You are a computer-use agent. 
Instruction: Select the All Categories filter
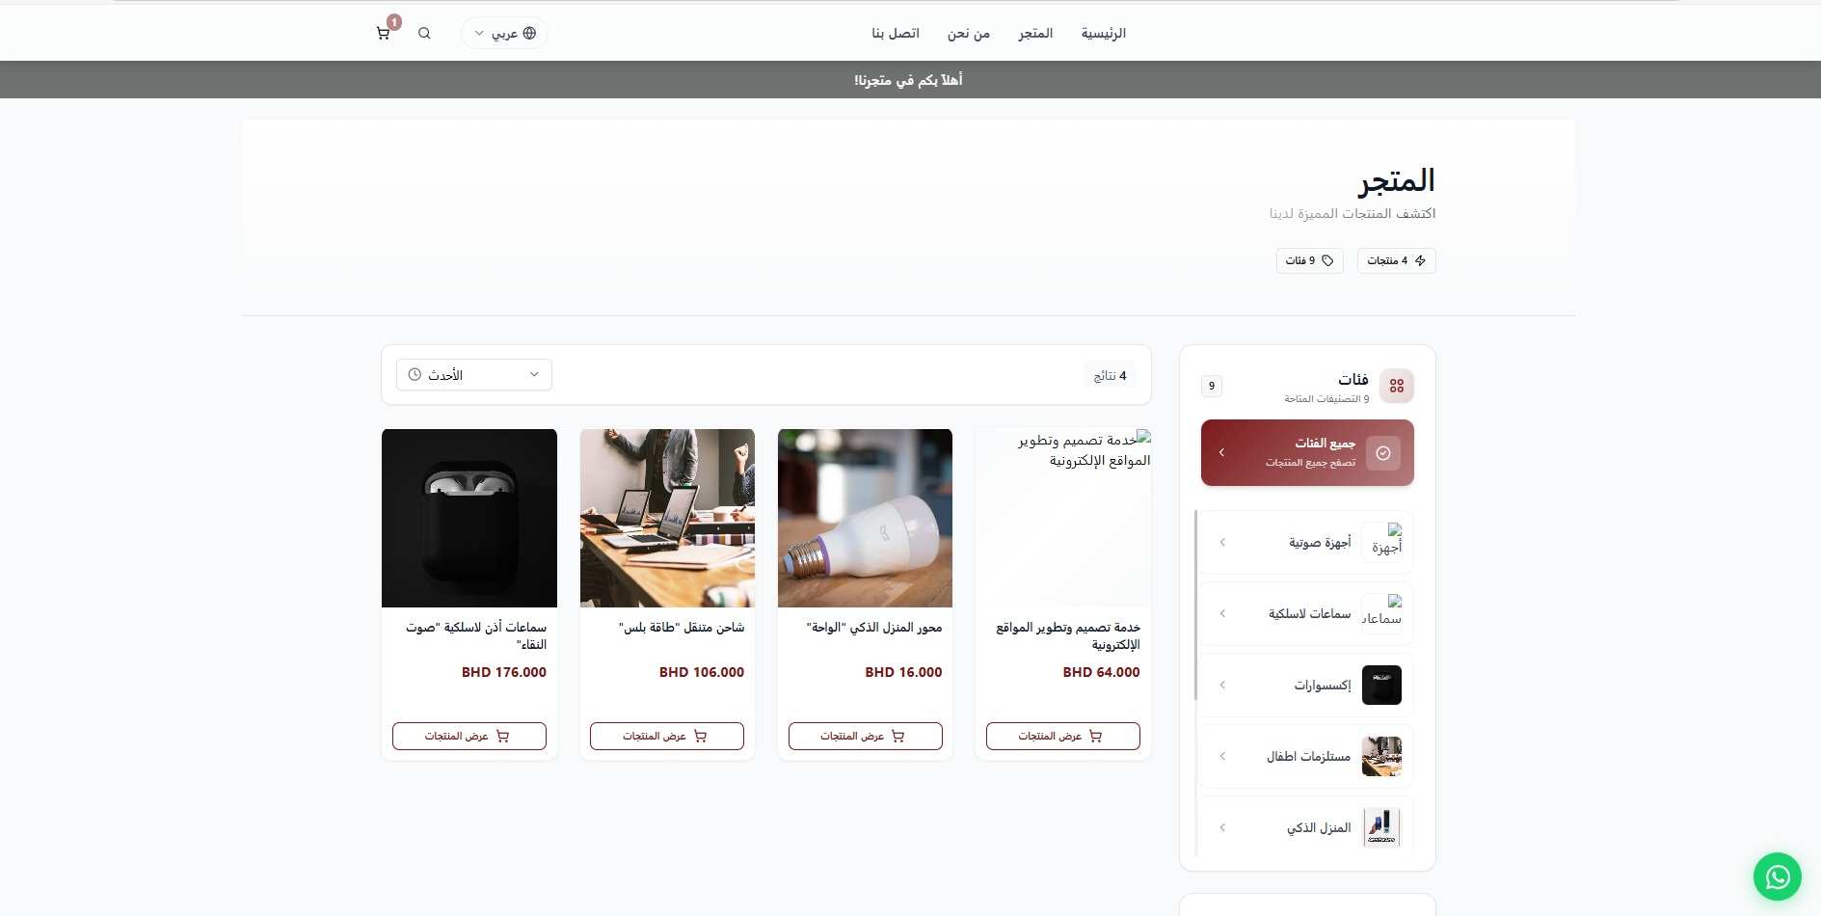1307,452
